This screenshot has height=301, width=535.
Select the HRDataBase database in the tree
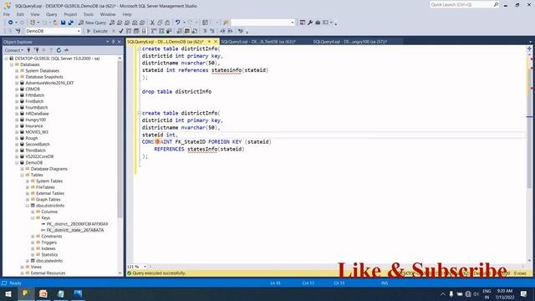point(37,114)
